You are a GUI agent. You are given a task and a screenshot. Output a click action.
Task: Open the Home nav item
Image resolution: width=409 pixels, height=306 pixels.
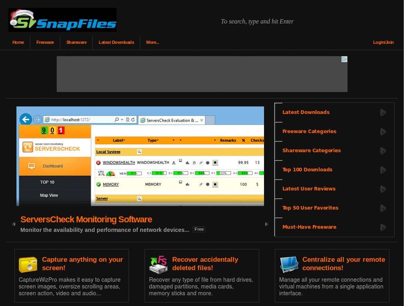[18, 42]
